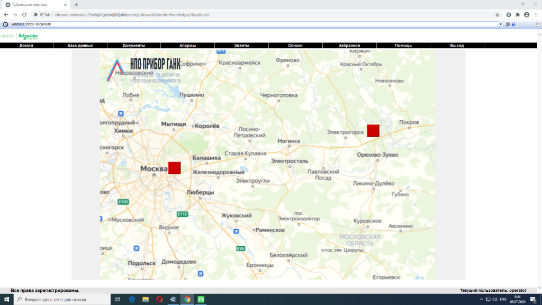Open the Эвенты menu
Screen dimensions: 542x305
tap(241, 46)
